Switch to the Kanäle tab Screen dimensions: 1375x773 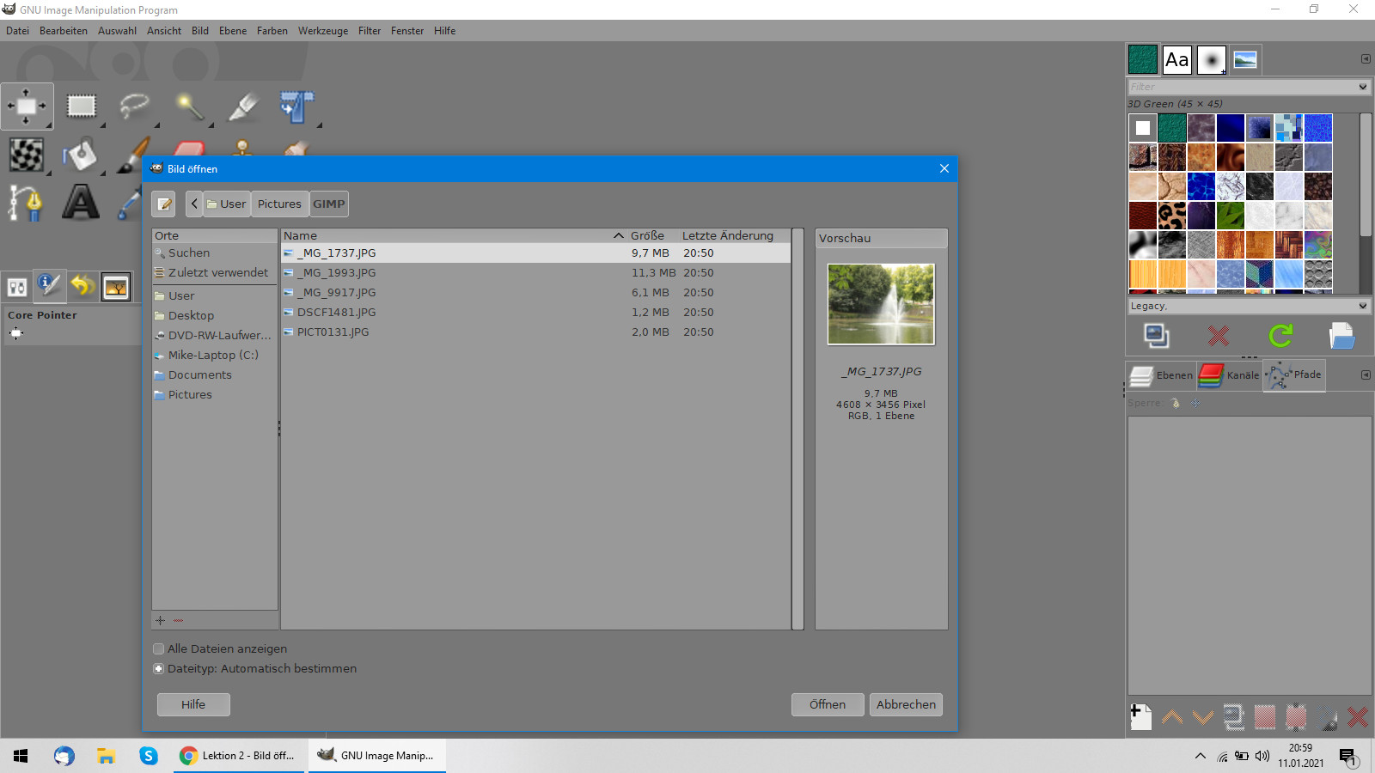click(1229, 375)
